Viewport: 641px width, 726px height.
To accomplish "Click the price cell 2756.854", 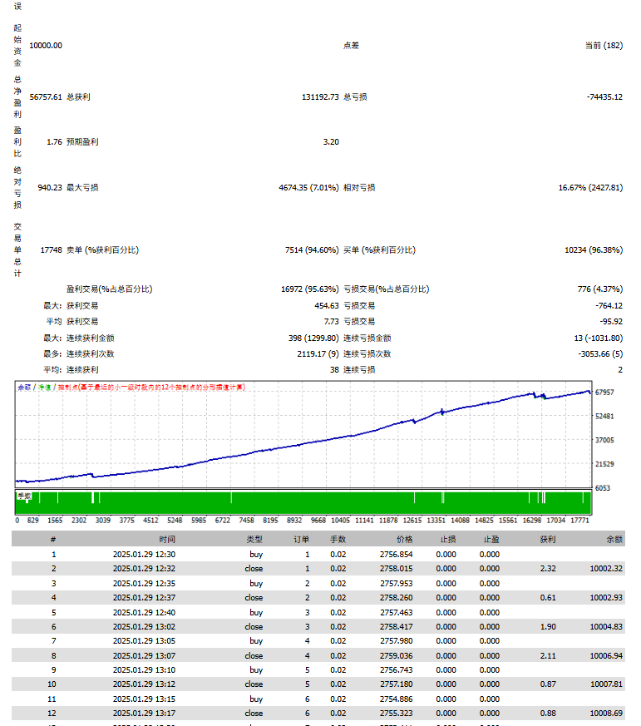I will [397, 554].
